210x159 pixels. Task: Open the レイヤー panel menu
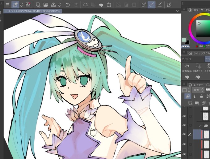[184, 84]
